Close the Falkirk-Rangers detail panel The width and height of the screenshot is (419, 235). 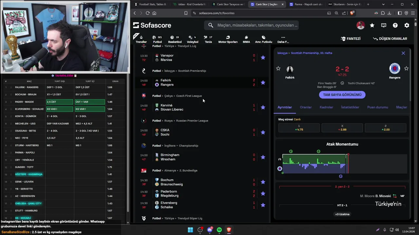tap(403, 53)
